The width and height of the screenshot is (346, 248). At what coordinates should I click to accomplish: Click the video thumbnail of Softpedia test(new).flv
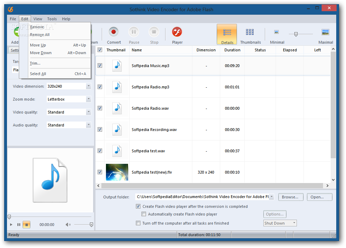click(x=117, y=172)
